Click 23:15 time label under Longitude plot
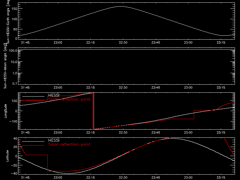The height and width of the screenshot is (180, 240). 221,133
